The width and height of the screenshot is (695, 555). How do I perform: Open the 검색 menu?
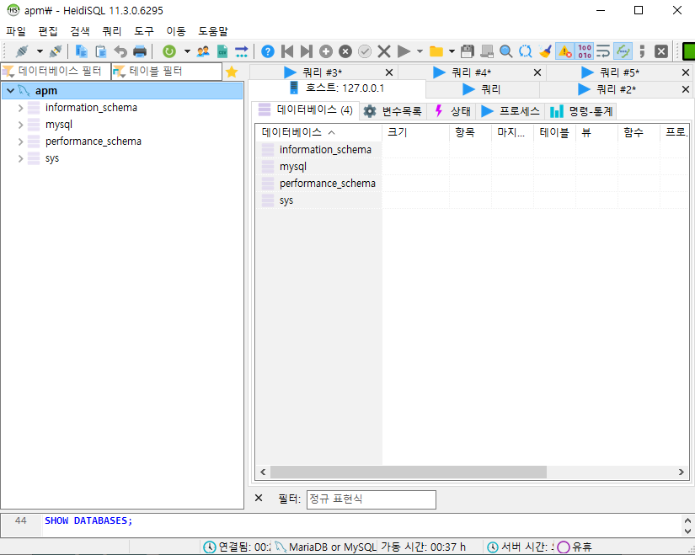(x=80, y=31)
